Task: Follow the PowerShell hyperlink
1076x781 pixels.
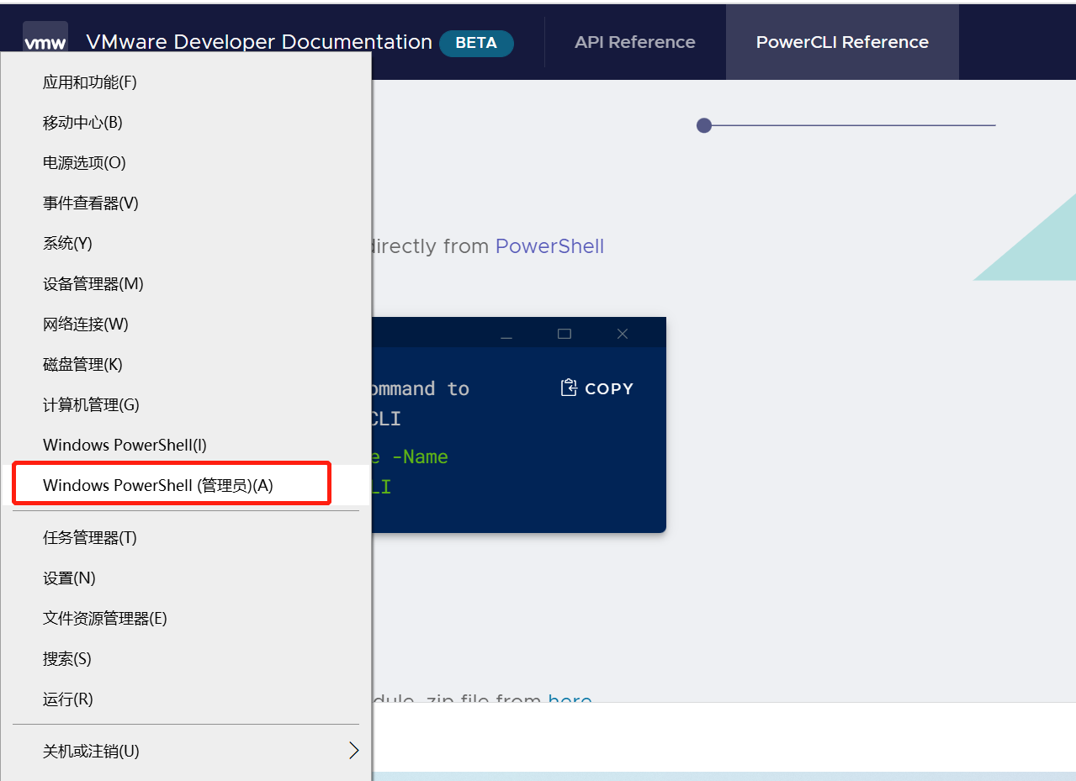Action: click(549, 246)
